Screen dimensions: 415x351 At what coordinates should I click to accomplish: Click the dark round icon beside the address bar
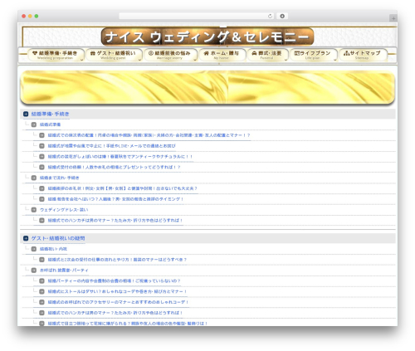[x=282, y=16]
